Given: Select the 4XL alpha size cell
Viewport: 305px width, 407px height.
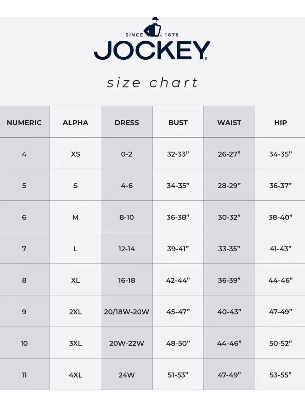Looking at the screenshot, I should pos(75,375).
